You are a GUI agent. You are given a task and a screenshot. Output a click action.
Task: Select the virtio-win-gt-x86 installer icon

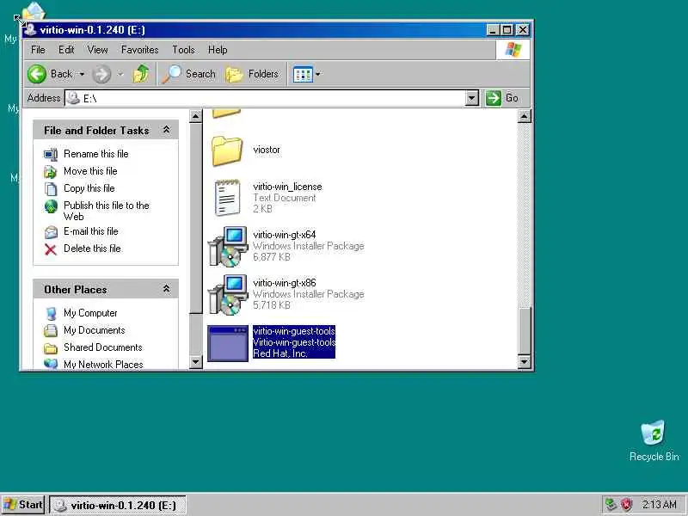(228, 295)
